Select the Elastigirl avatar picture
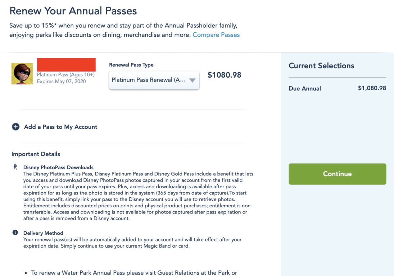Image resolution: width=394 pixels, height=276 pixels. 22,74
